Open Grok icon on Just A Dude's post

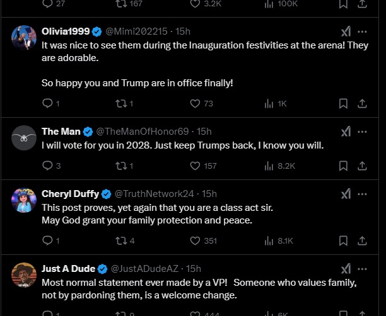(346, 269)
